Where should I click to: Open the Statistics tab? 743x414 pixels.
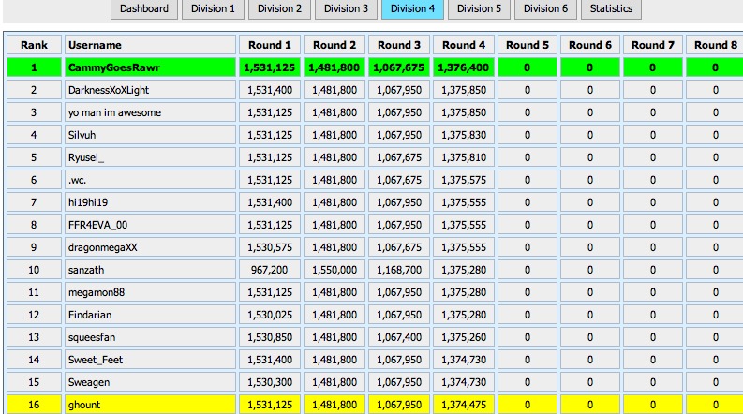(x=611, y=9)
